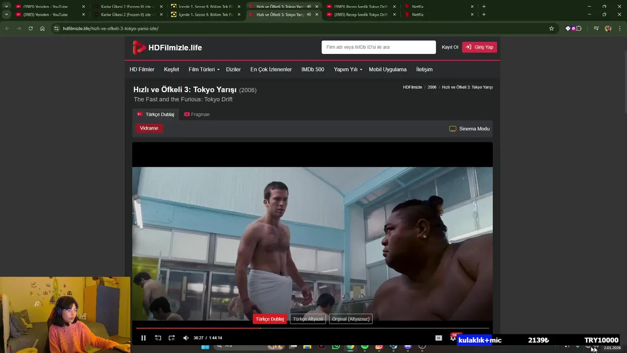View site information icon in address bar

coord(56,28)
